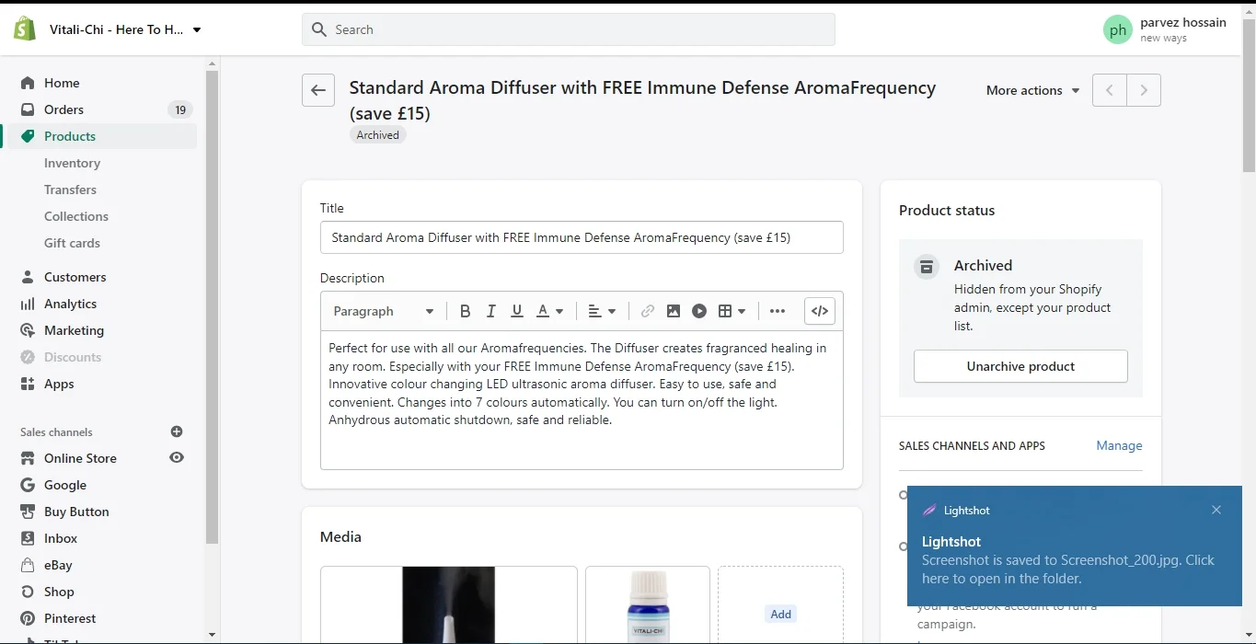Open the text alignment dropdown
1256x644 pixels.
[x=602, y=311]
